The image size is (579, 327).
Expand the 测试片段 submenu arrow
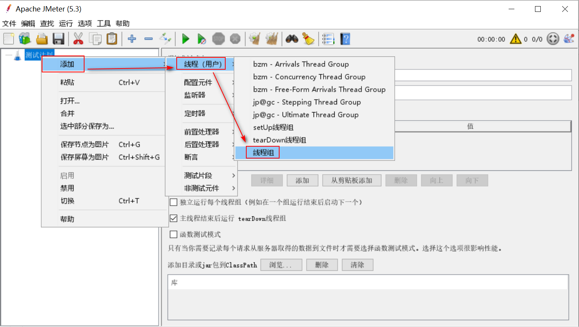point(234,175)
